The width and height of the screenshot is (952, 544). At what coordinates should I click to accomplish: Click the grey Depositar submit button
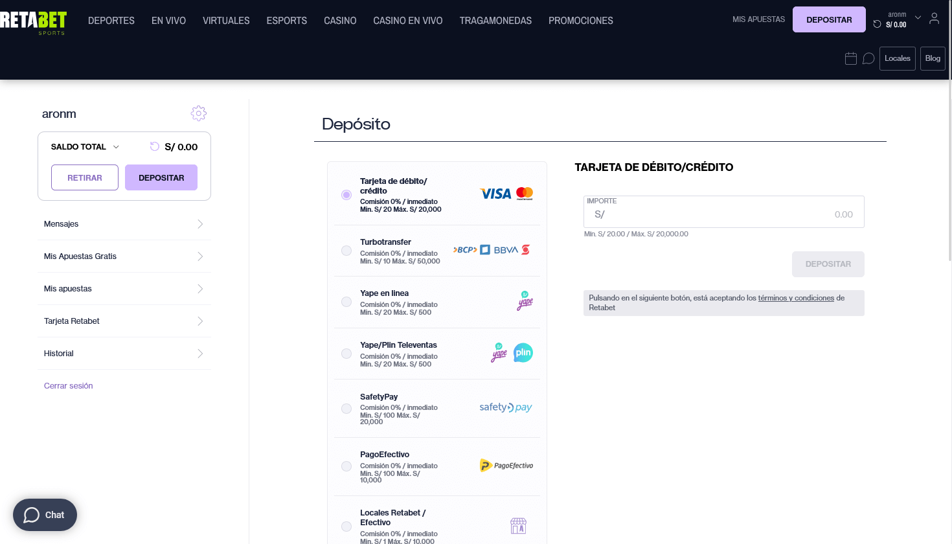pos(828,264)
